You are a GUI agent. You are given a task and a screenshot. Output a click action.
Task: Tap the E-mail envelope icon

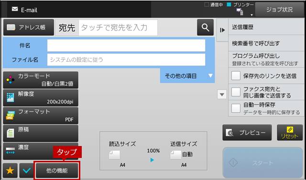click(x=15, y=9)
